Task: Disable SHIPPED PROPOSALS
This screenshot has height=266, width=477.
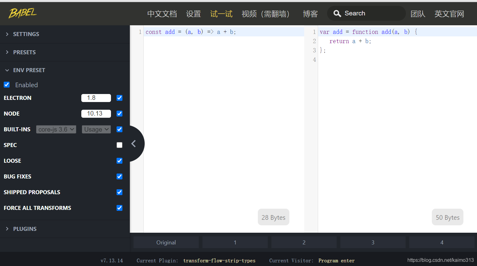Action: coord(119,192)
